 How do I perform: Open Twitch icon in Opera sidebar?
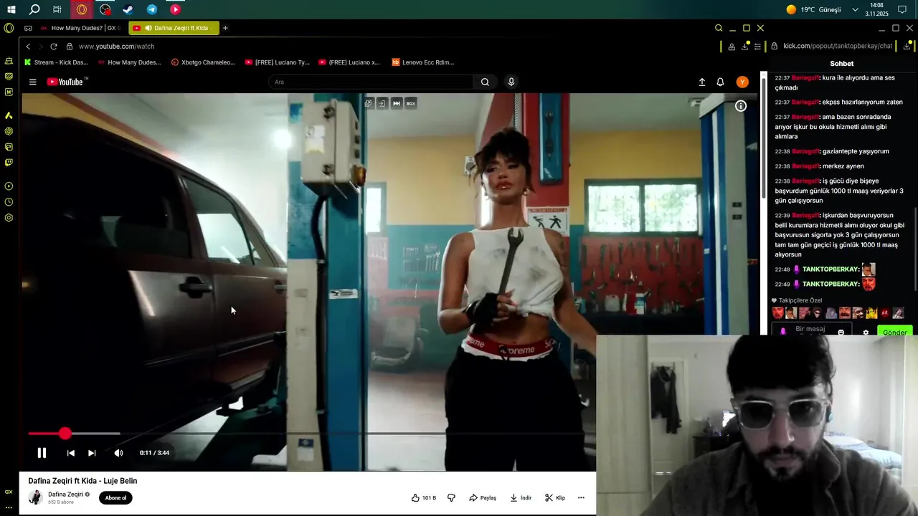click(9, 163)
